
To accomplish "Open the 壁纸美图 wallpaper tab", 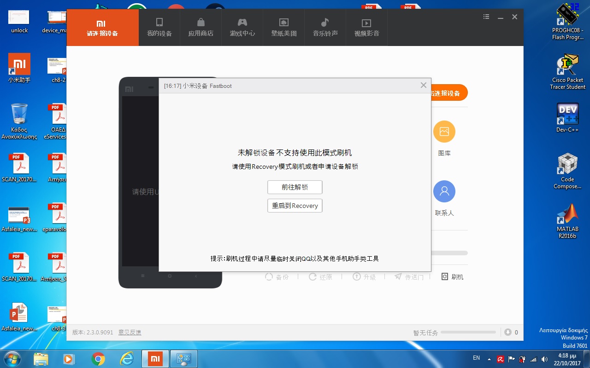I will tap(284, 28).
